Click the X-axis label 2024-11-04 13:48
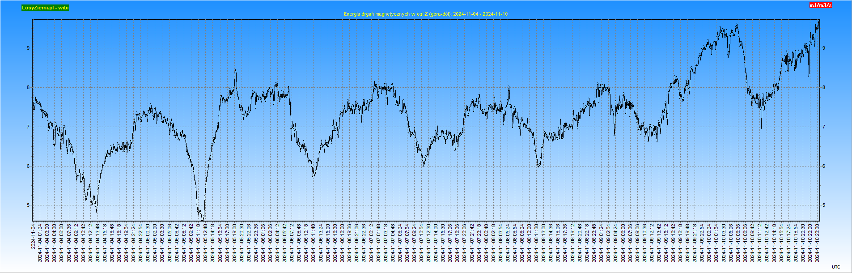 (98, 243)
